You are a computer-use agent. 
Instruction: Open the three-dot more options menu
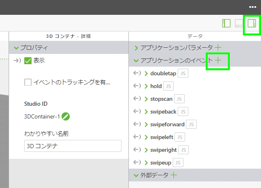pos(252,7)
